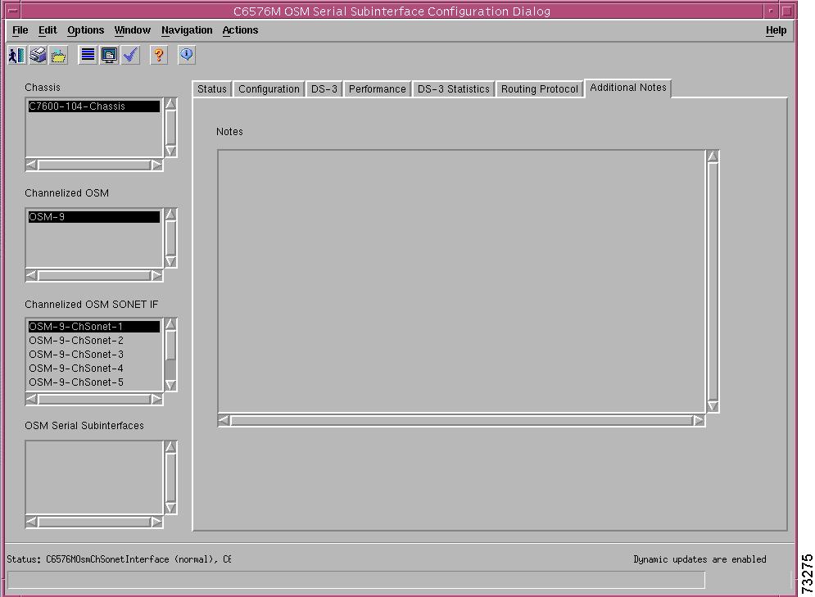
Task: Click the Notes vertical scrollbar track
Action: 713,281
